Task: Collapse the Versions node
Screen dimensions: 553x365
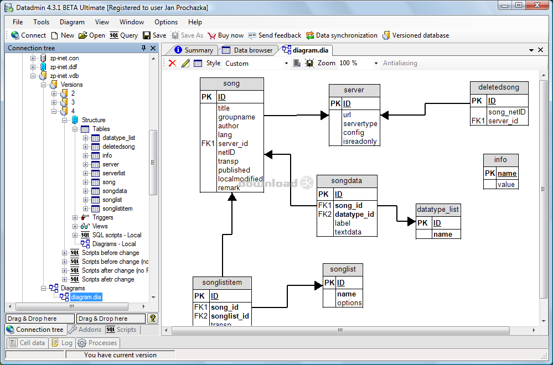Action: coord(43,85)
